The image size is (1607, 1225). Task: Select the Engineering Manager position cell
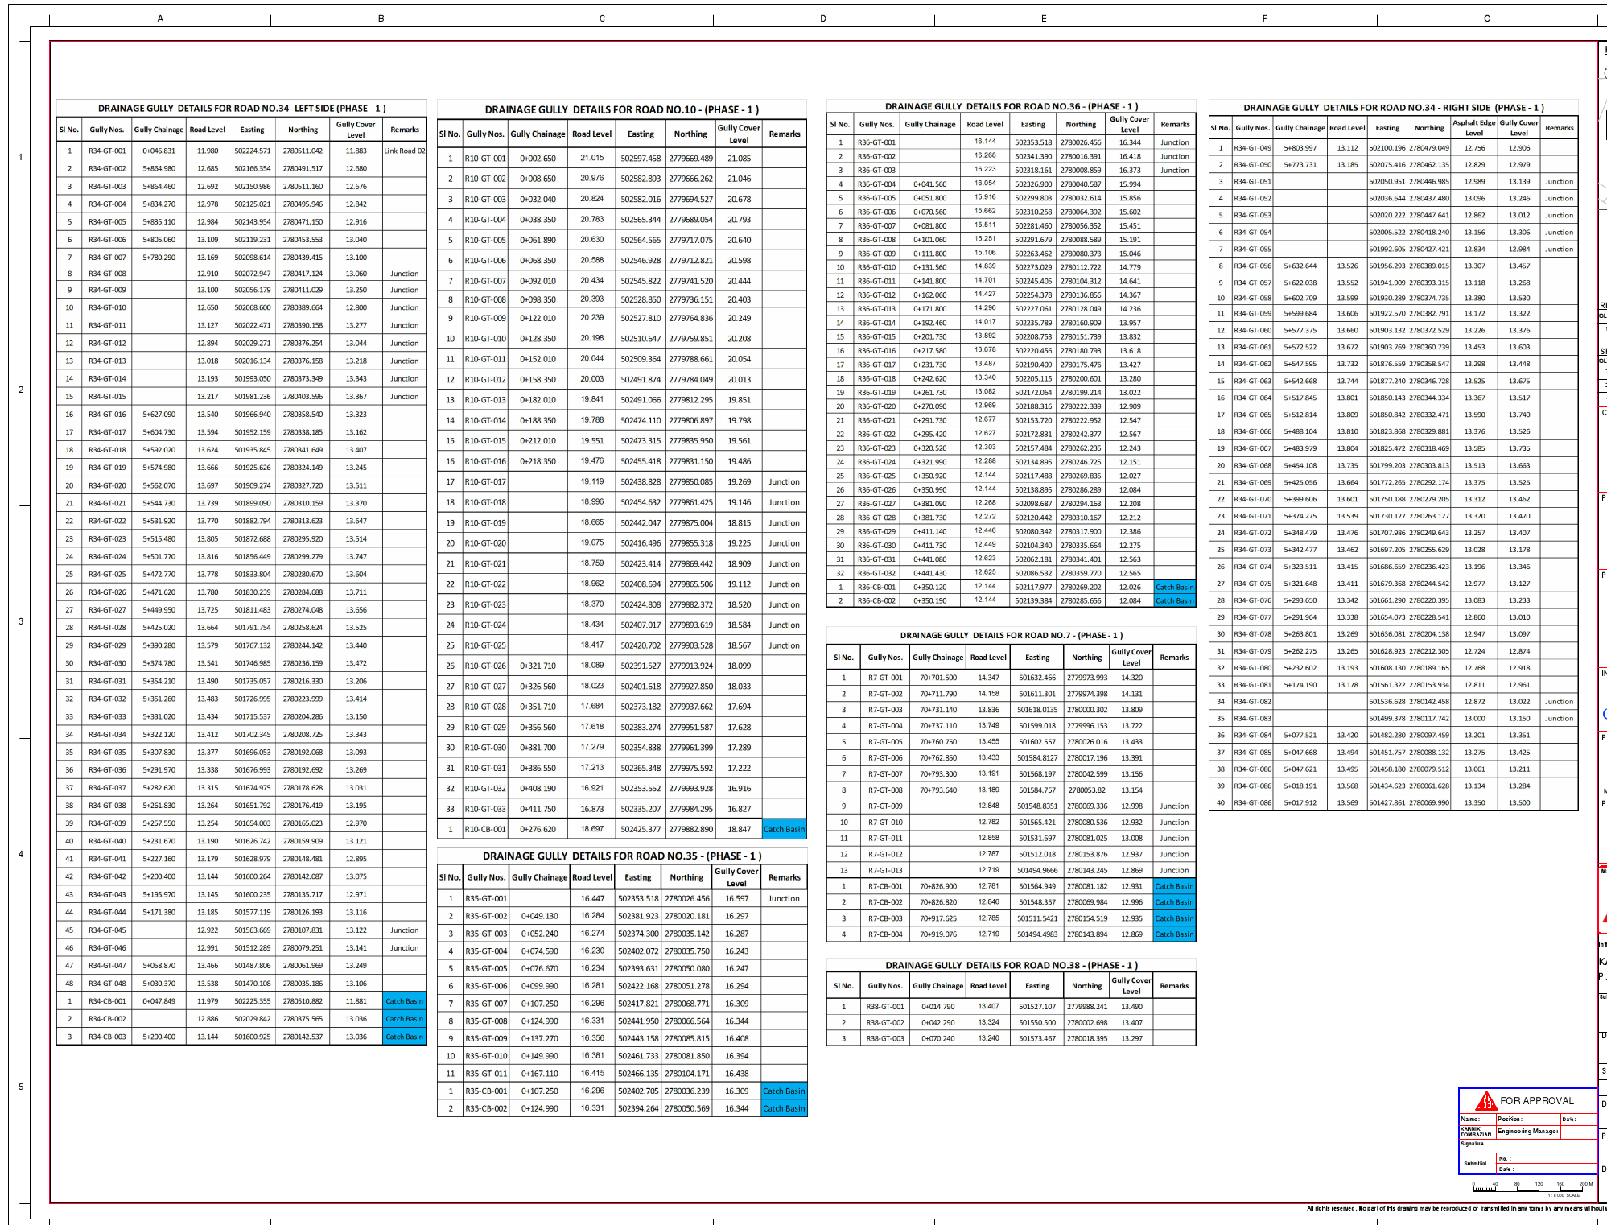[x=1529, y=1132]
